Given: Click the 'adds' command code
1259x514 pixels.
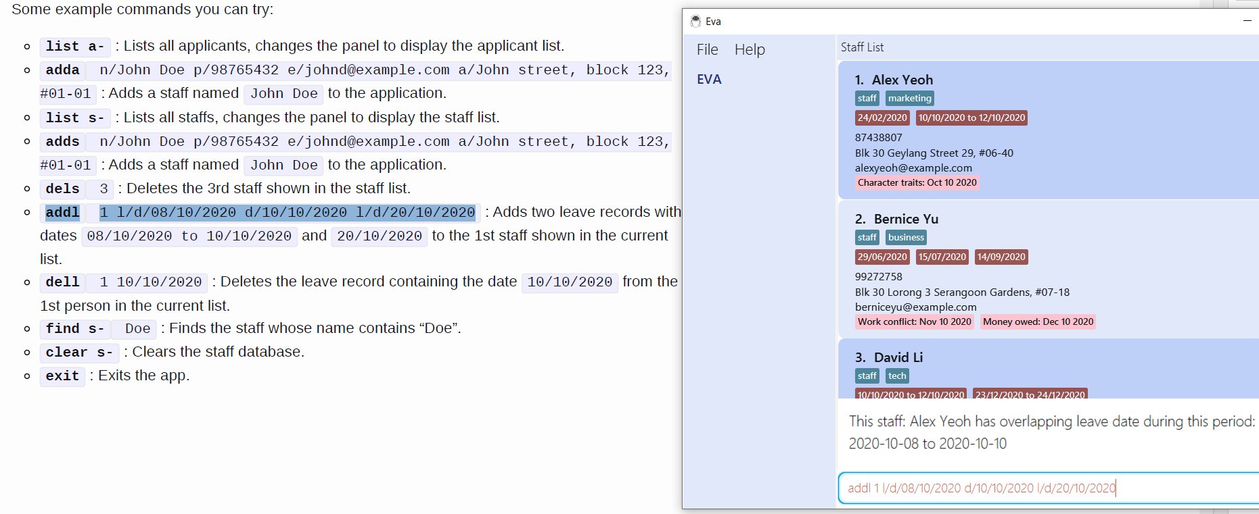Looking at the screenshot, I should [62, 142].
